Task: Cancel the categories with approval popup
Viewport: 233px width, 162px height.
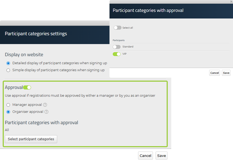Action: pyautogui.click(x=214, y=73)
